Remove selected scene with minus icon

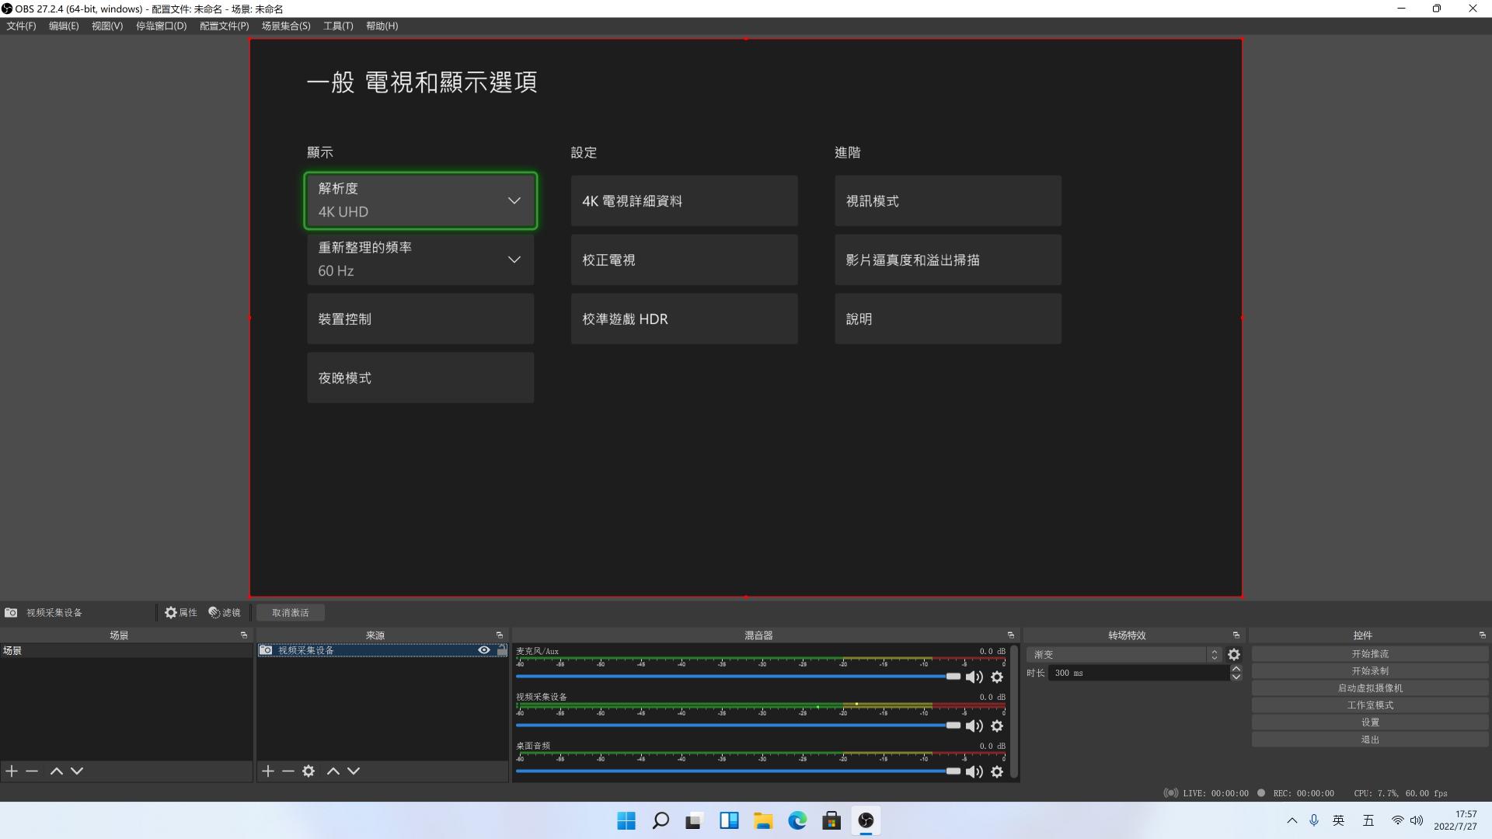point(32,771)
